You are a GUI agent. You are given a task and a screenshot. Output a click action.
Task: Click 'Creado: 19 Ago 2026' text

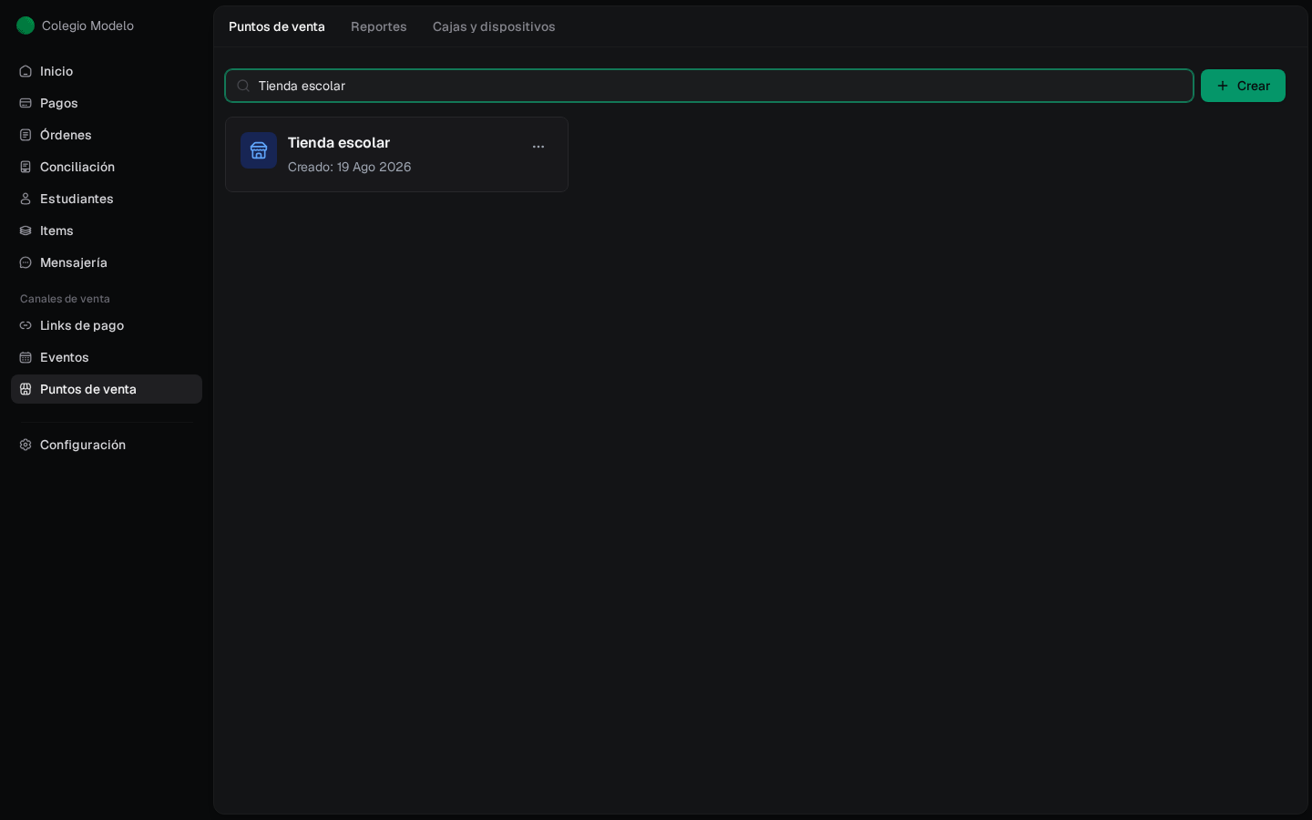point(350,167)
